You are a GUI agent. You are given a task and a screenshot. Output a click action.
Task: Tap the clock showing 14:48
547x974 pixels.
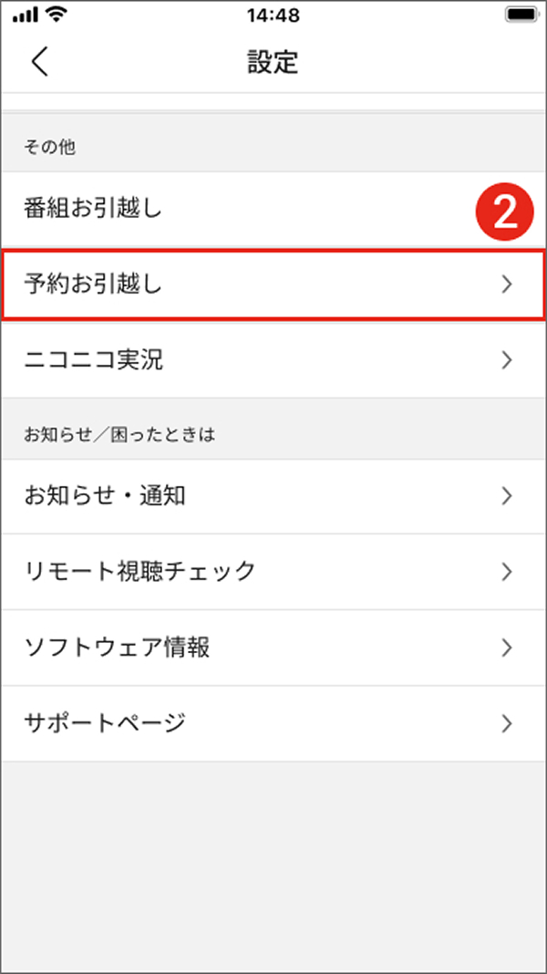tap(273, 14)
